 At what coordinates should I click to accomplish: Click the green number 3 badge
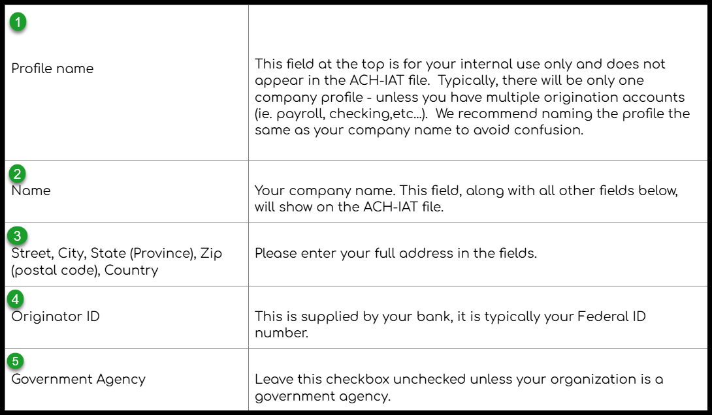(x=18, y=236)
